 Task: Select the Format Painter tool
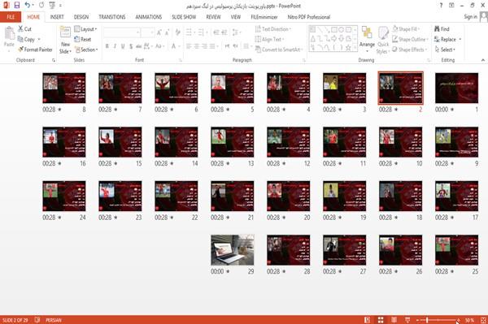click(x=35, y=50)
